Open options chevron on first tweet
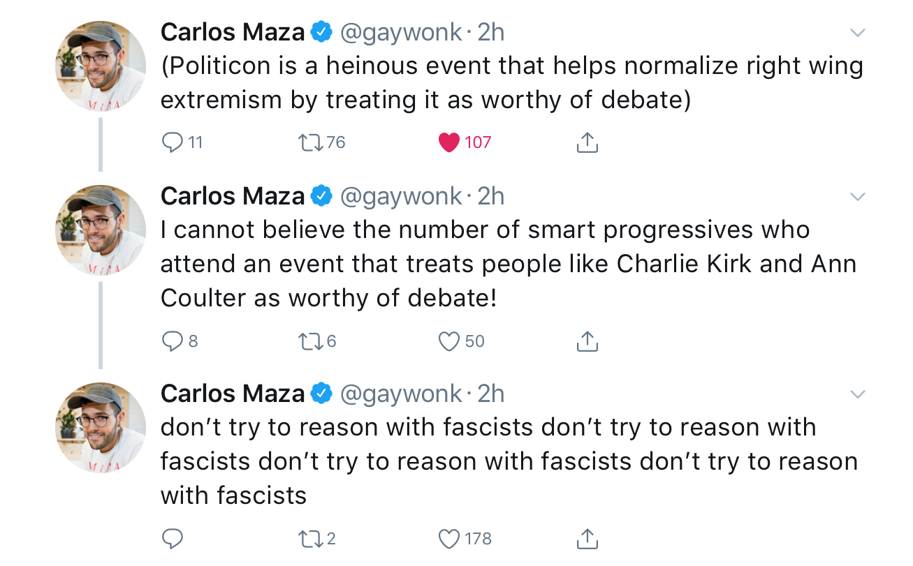913x566 pixels. tap(857, 33)
